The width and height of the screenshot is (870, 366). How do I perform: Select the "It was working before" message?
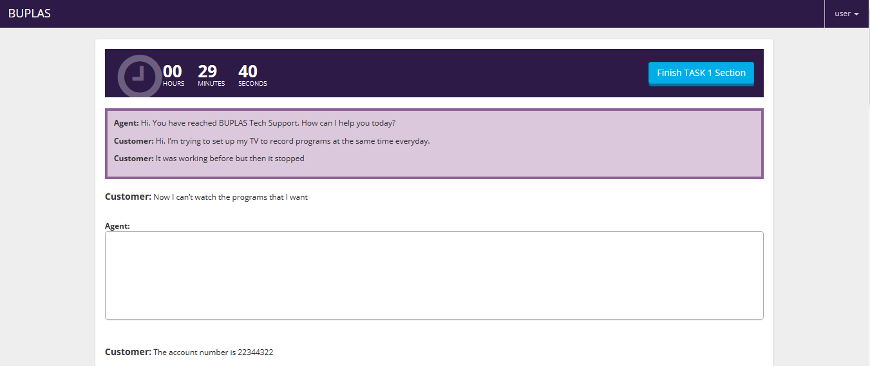pos(229,159)
